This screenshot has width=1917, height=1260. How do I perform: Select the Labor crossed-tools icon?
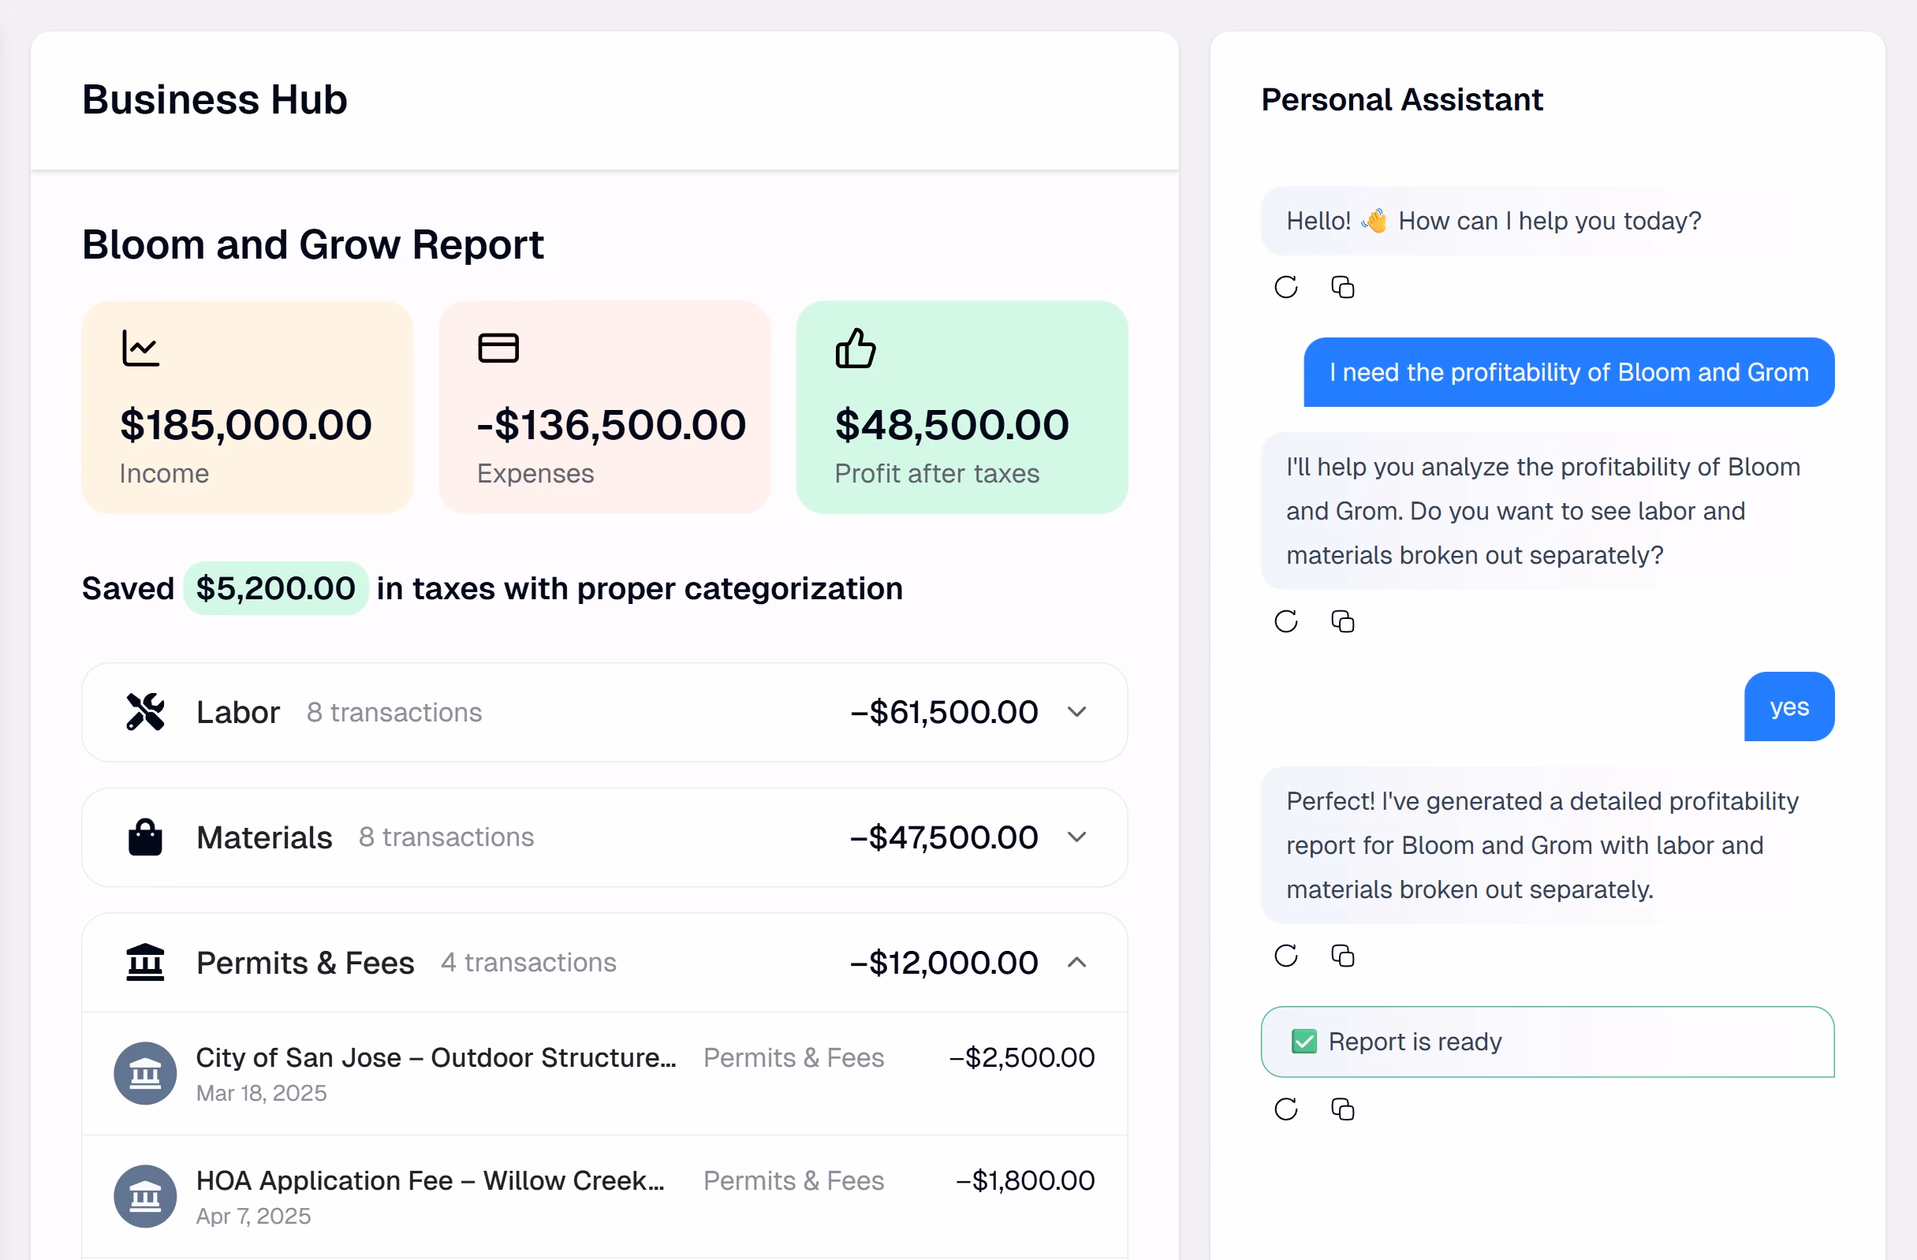[x=146, y=711]
